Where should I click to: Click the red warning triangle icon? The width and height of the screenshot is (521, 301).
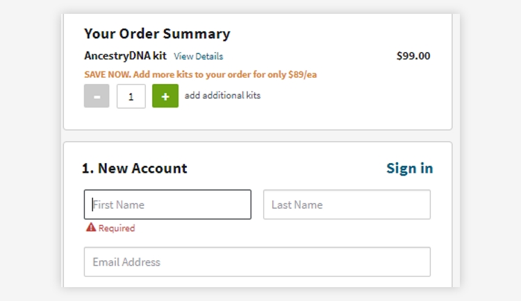point(91,227)
